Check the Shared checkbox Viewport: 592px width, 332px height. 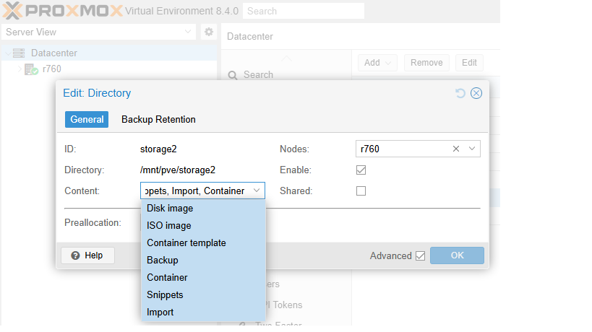click(361, 191)
